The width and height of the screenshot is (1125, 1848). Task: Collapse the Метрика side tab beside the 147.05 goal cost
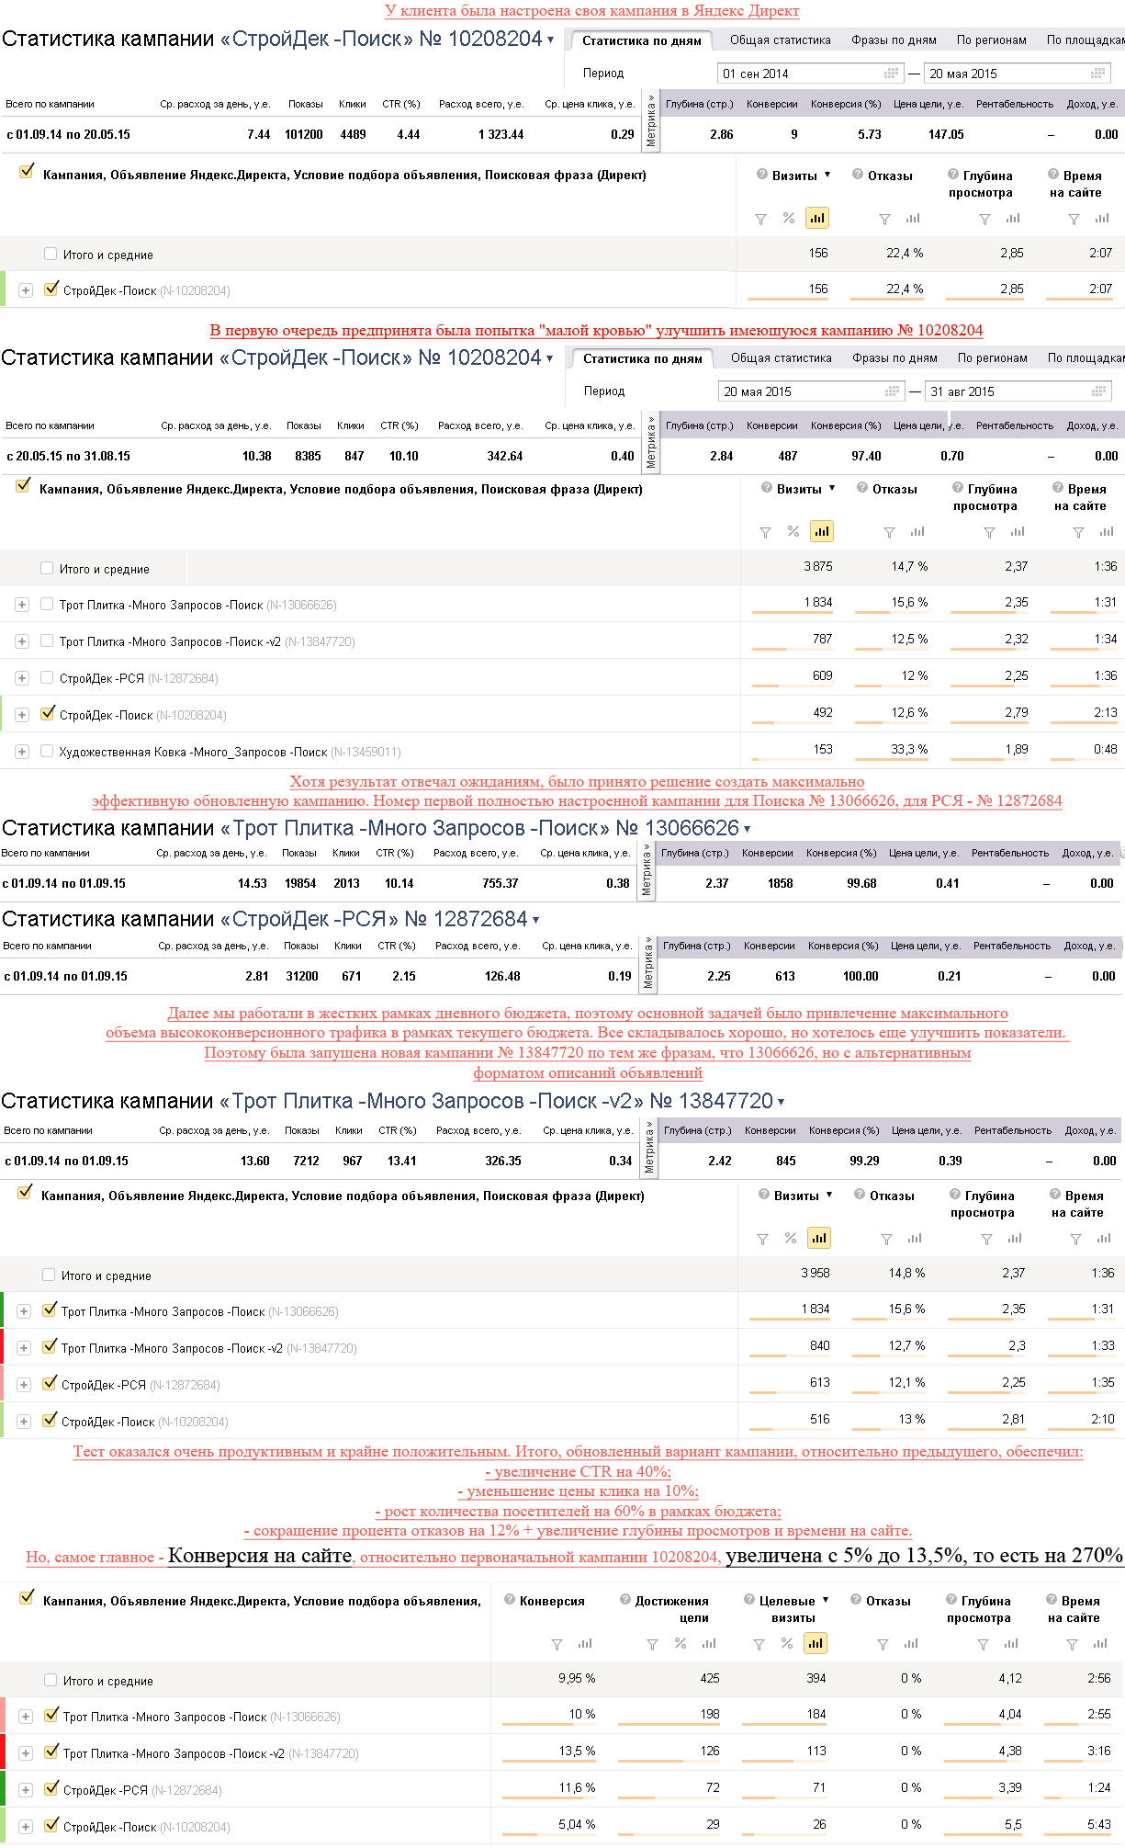click(x=651, y=120)
